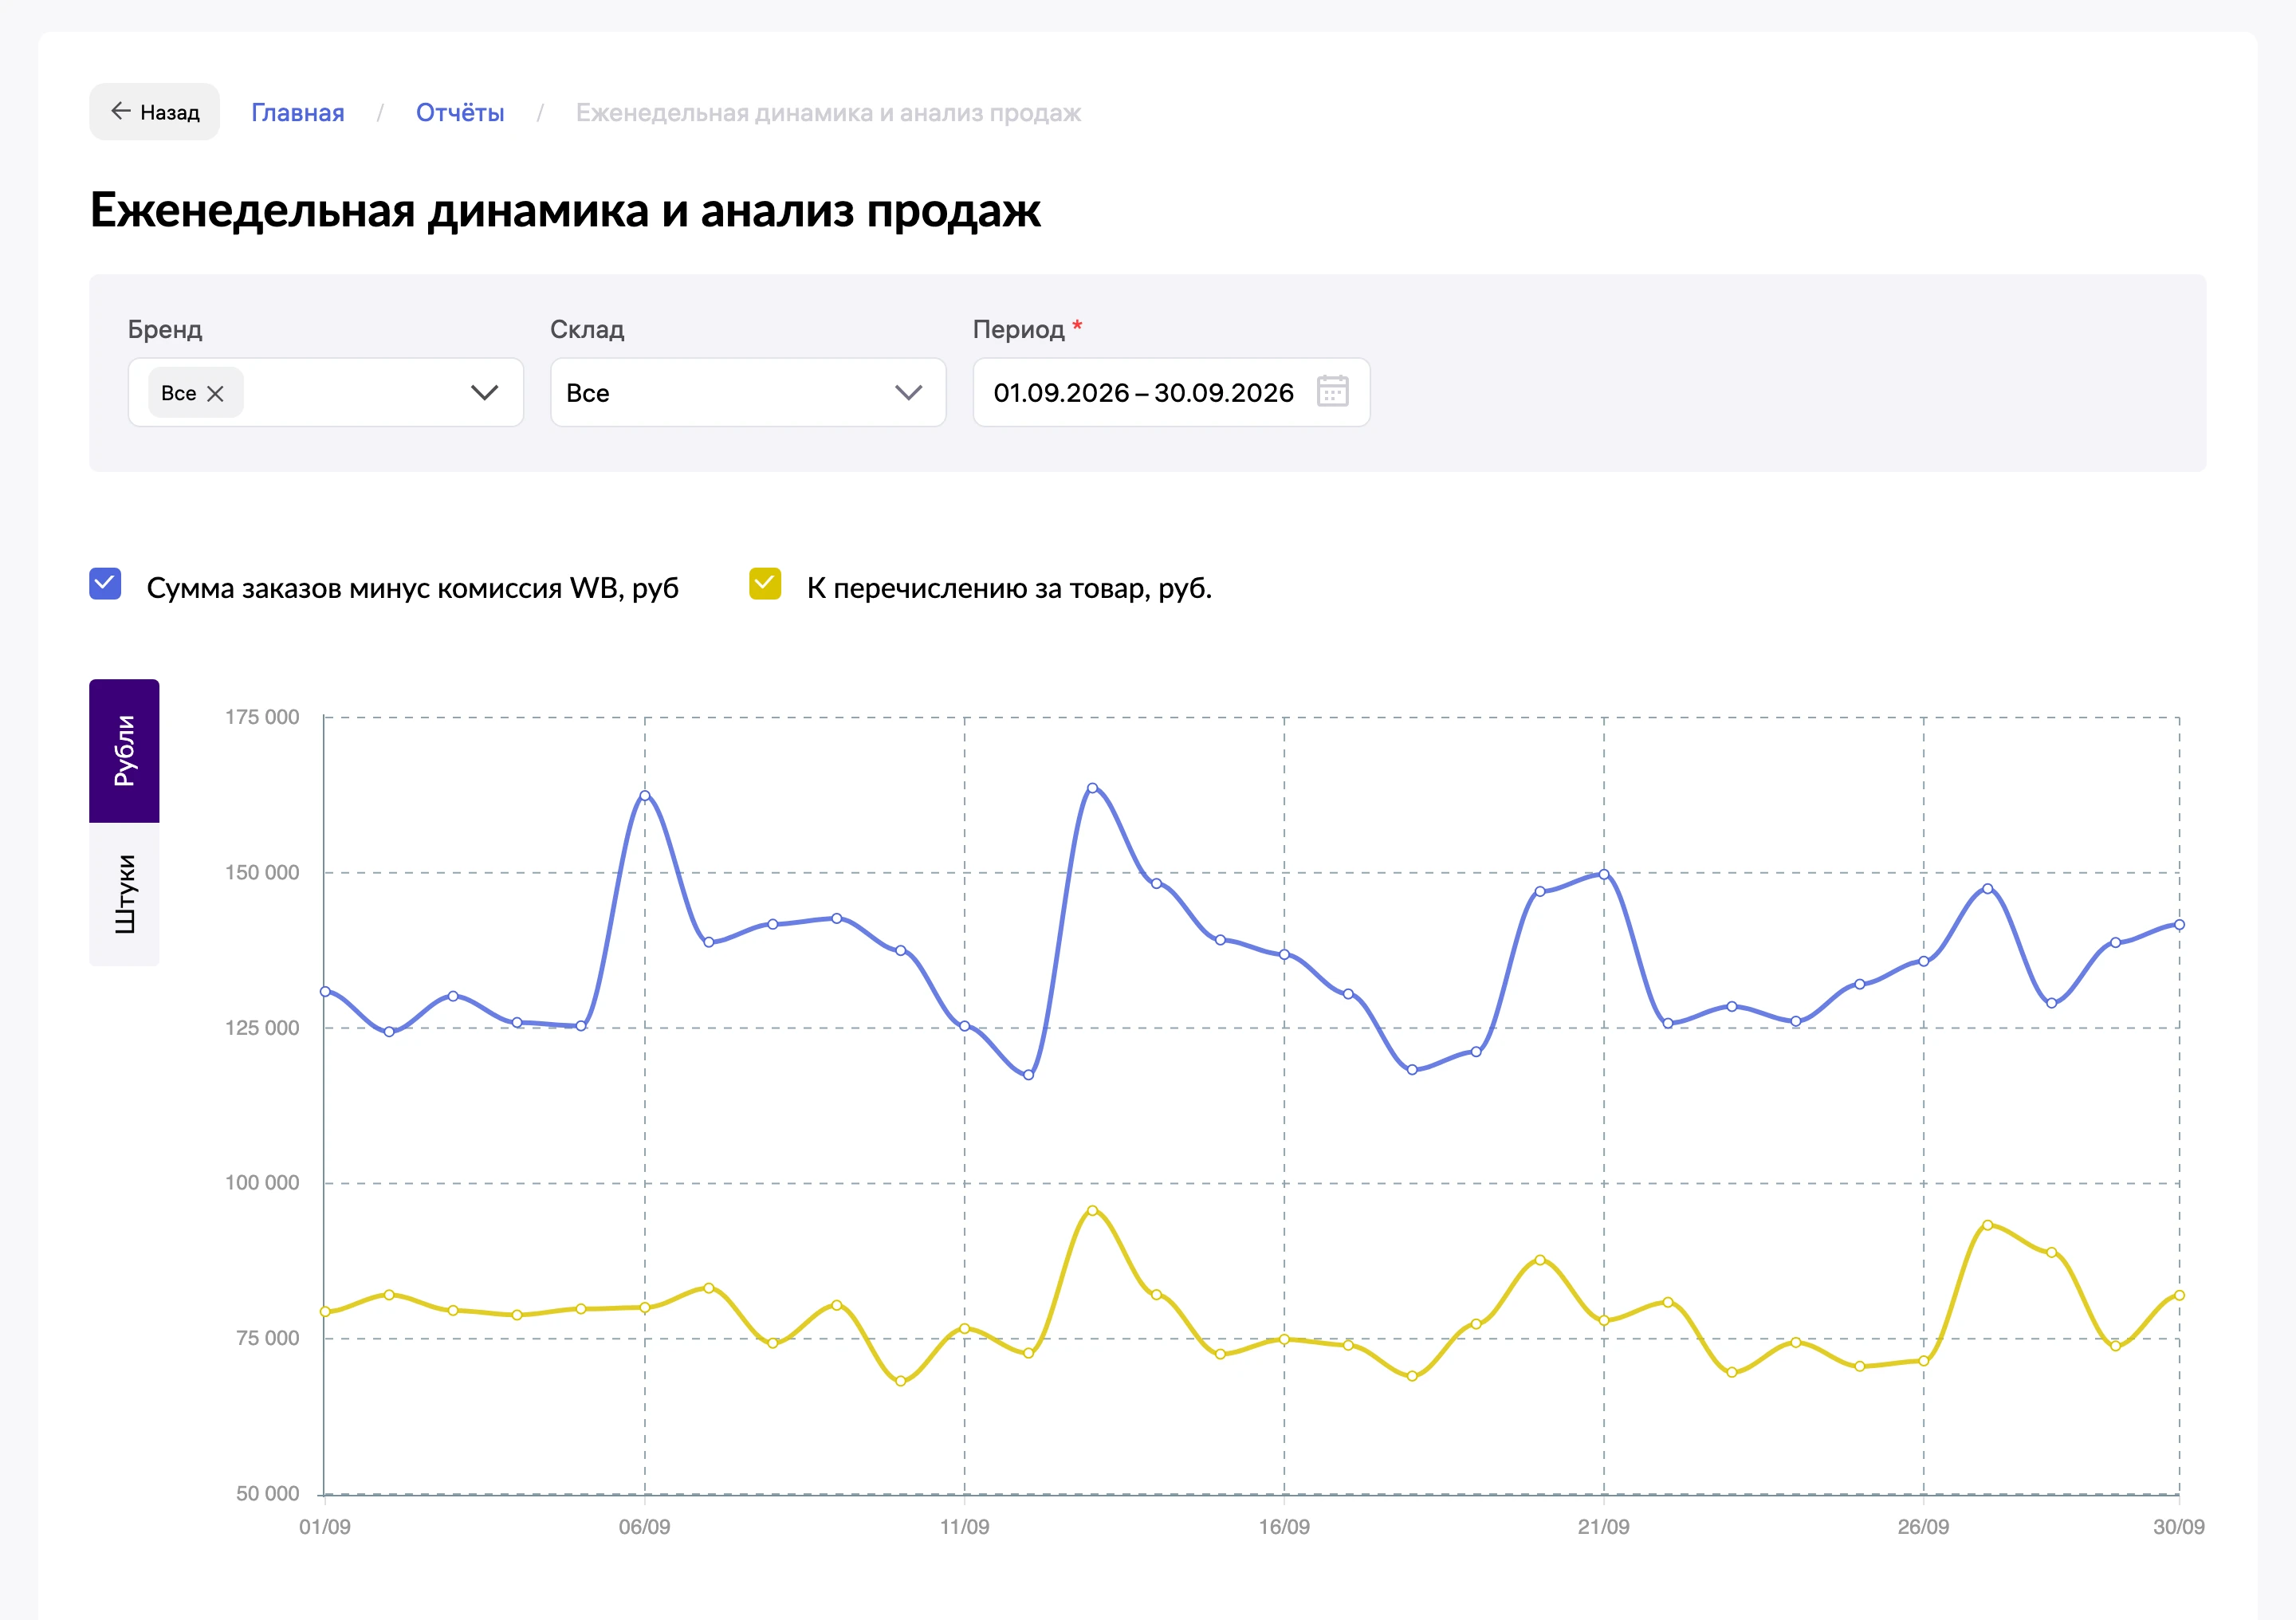
Task: Select last blue data point at 30/09
Action: pyautogui.click(x=2179, y=925)
